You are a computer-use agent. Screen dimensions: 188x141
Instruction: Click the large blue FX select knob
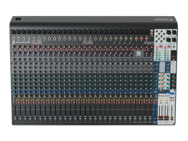point(168,63)
